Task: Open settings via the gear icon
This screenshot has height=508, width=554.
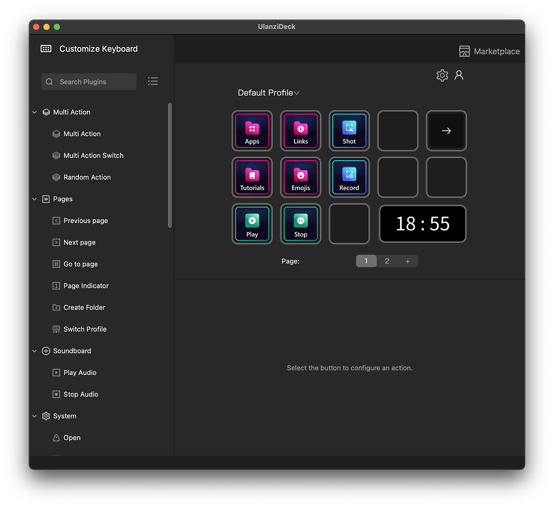Action: click(442, 75)
